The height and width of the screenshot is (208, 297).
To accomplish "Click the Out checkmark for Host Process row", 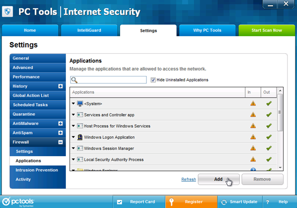I will tap(269, 126).
